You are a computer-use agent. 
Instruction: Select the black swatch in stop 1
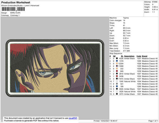pos(117,58)
